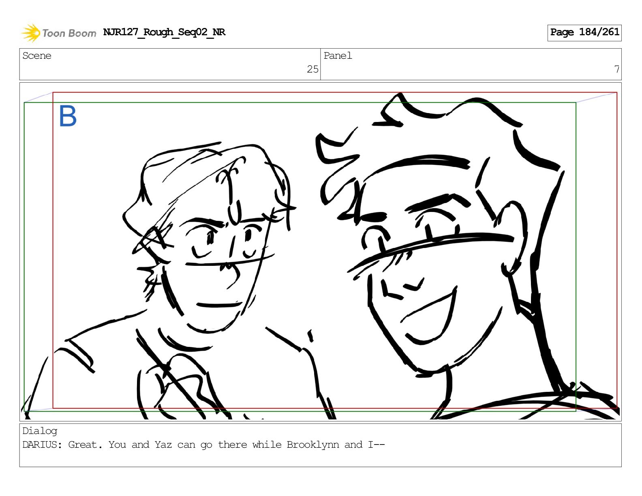Image resolution: width=642 pixels, height=496 pixels.
Task: Select the title NJR127_Rough_Seq02_NR
Action: tap(164, 32)
